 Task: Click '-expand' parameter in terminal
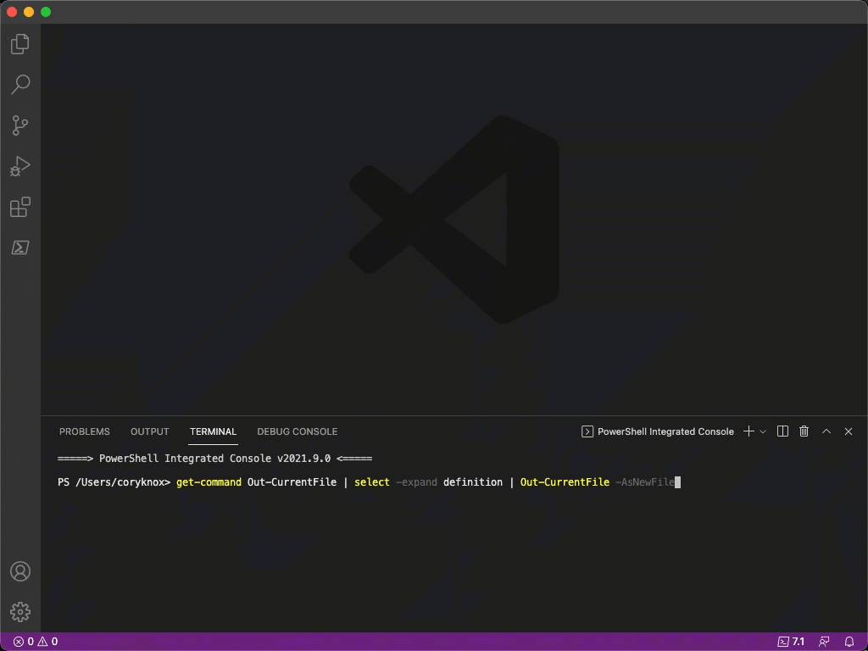(x=416, y=482)
